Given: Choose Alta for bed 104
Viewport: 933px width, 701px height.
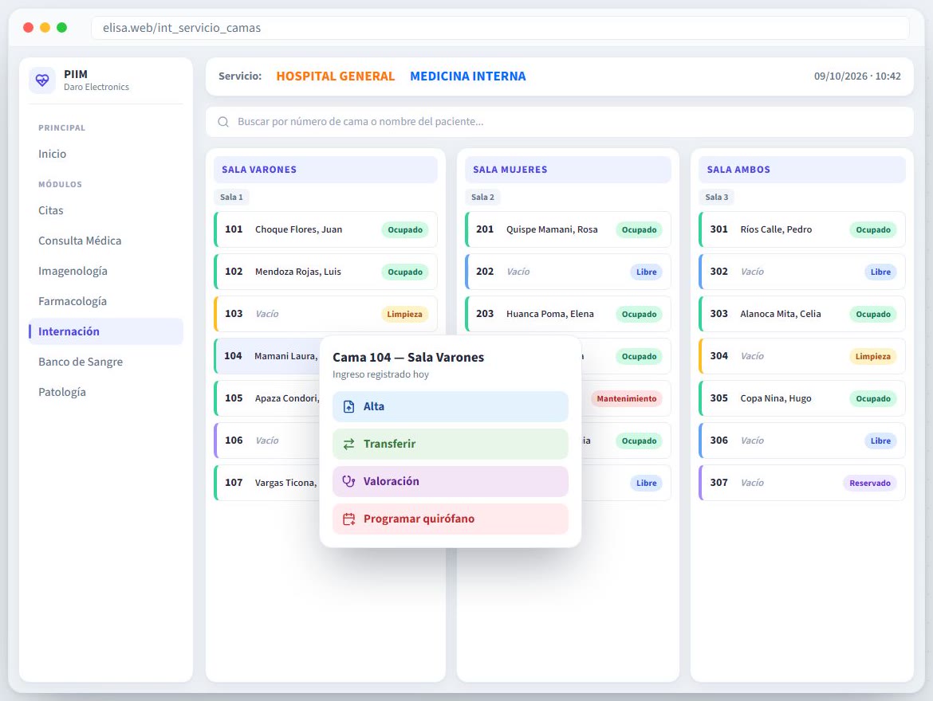Looking at the screenshot, I should tap(451, 407).
